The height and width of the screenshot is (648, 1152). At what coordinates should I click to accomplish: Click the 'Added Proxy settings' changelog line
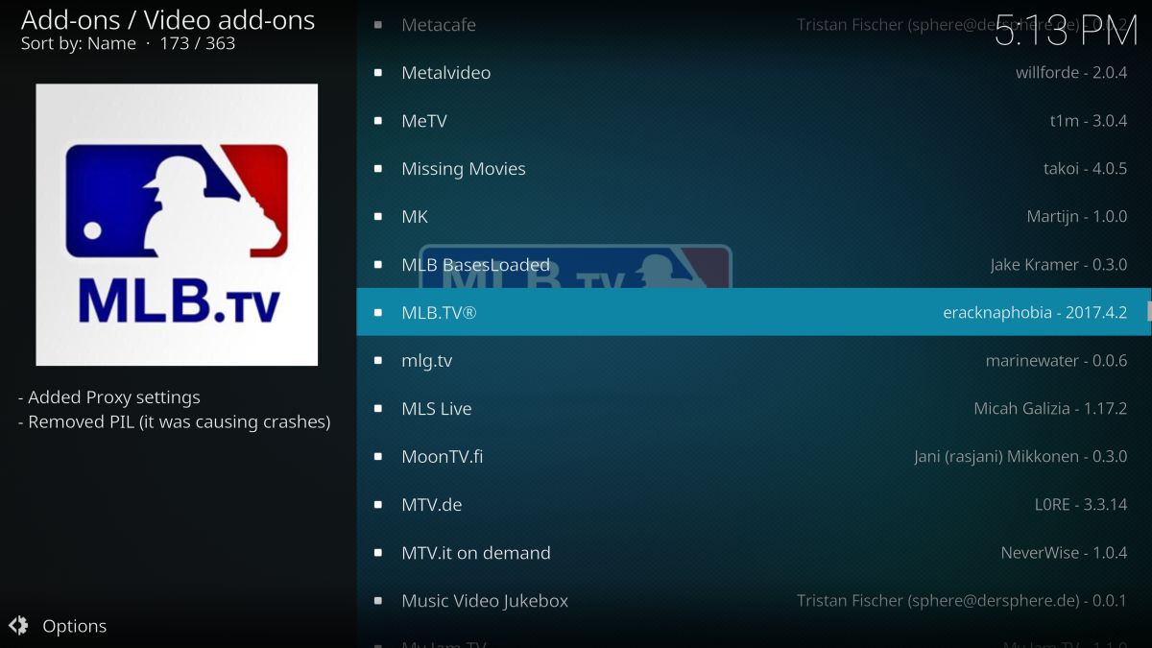(109, 397)
